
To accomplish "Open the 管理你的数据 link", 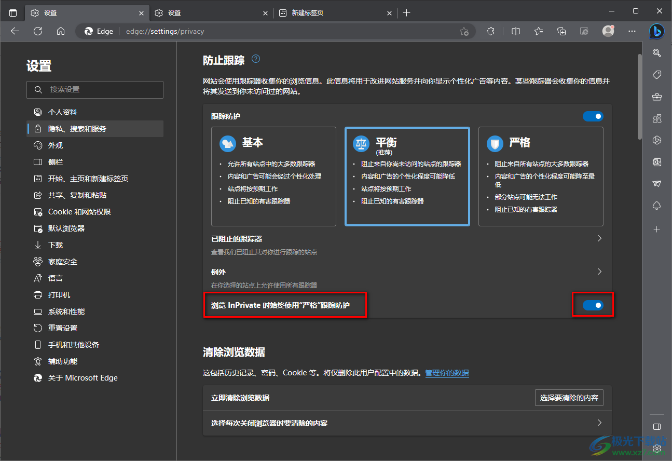I will (x=447, y=373).
